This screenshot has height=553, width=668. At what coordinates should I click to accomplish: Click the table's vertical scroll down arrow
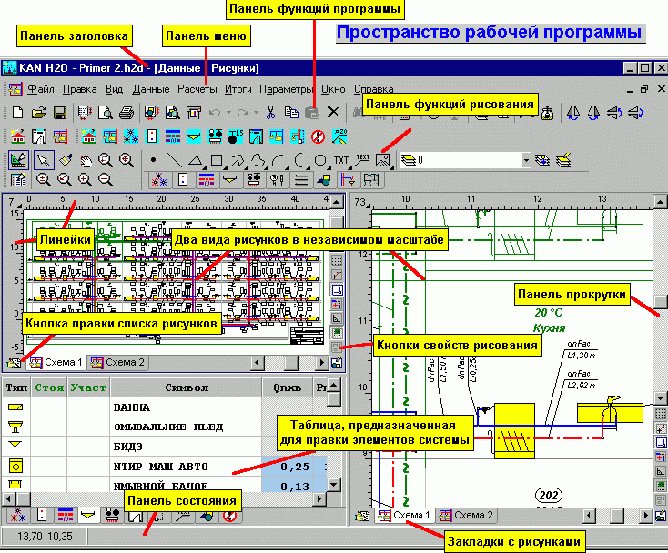point(334,485)
